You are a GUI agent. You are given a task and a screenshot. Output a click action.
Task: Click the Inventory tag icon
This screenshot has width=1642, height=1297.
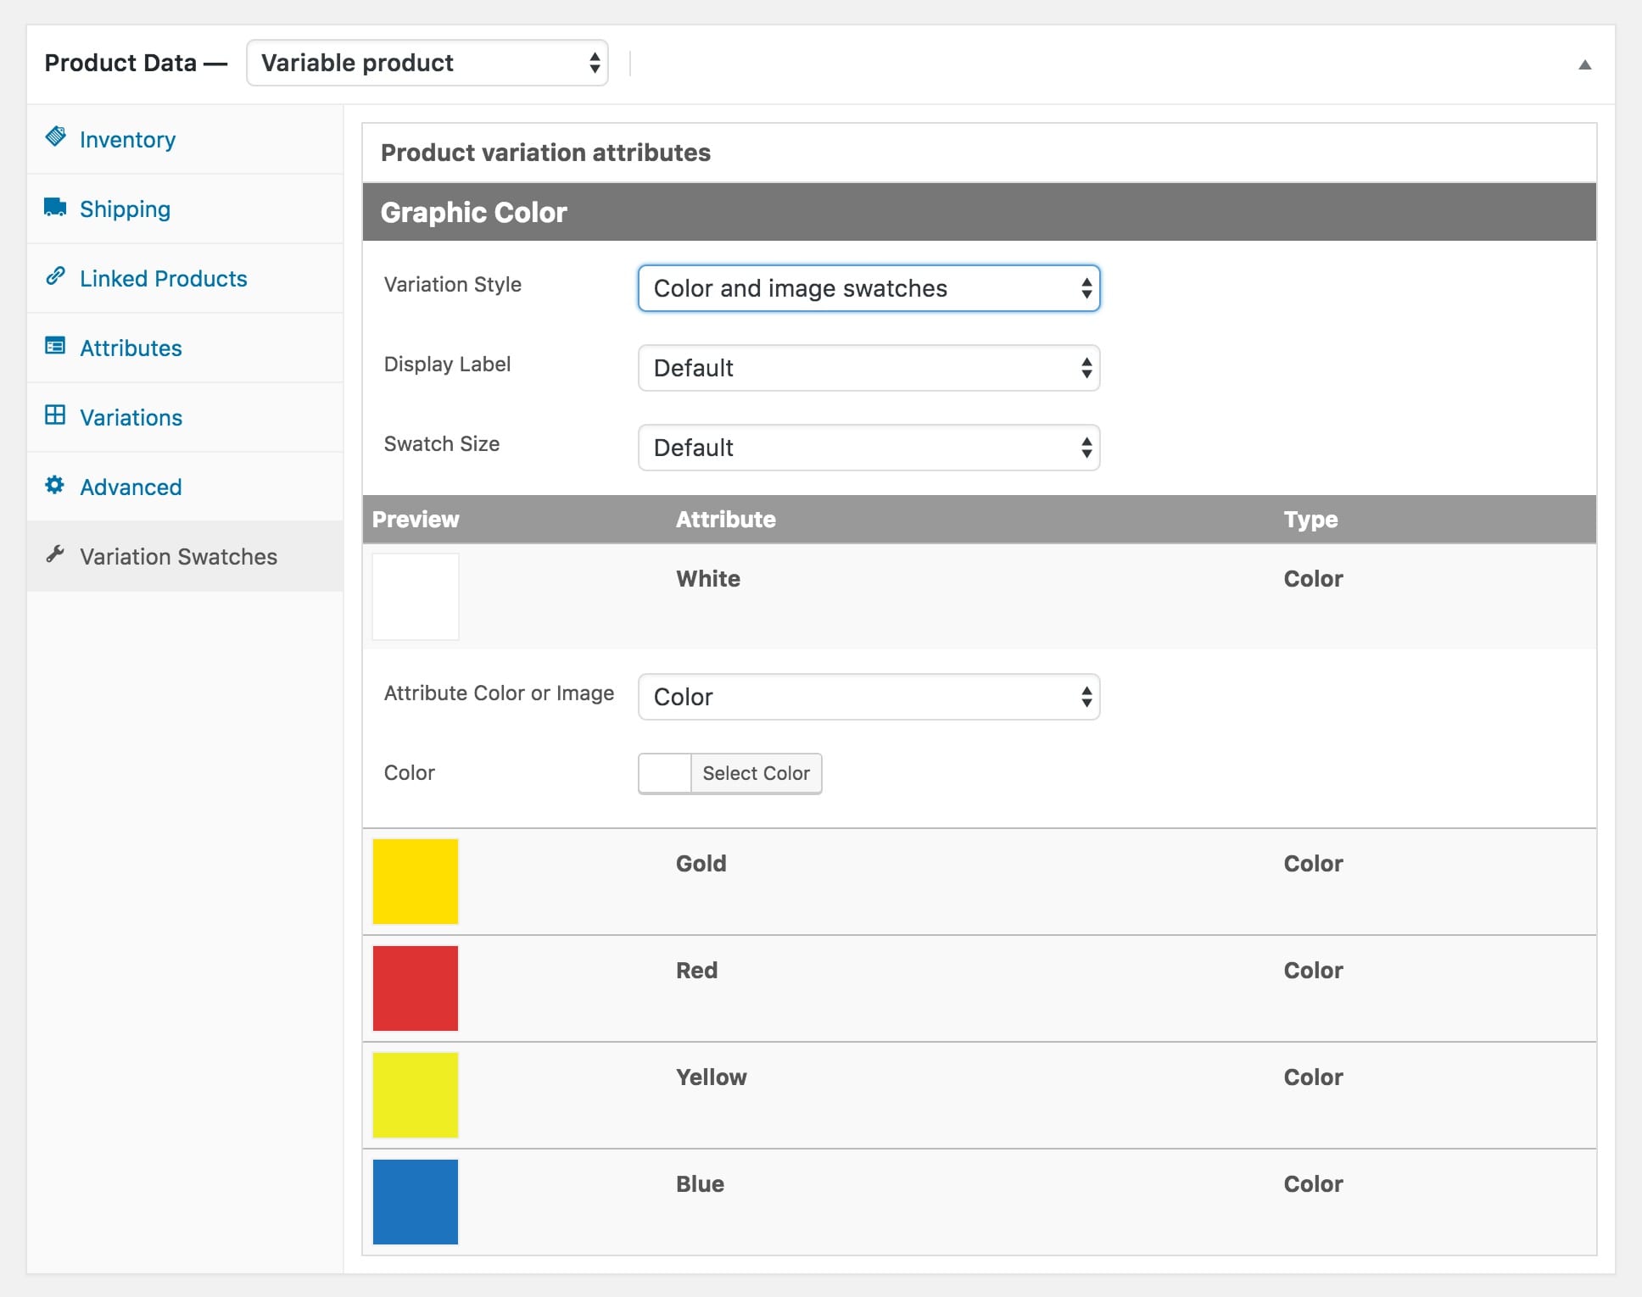click(x=56, y=137)
